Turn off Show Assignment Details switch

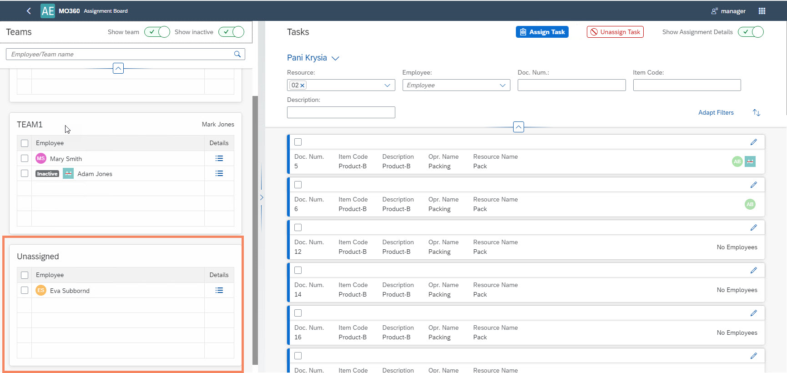point(750,32)
